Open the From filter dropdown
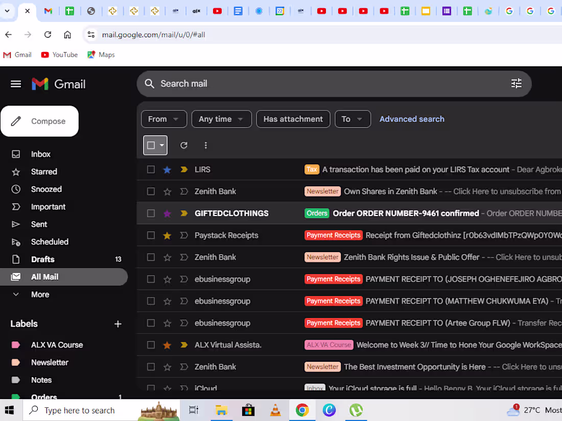 coord(164,119)
